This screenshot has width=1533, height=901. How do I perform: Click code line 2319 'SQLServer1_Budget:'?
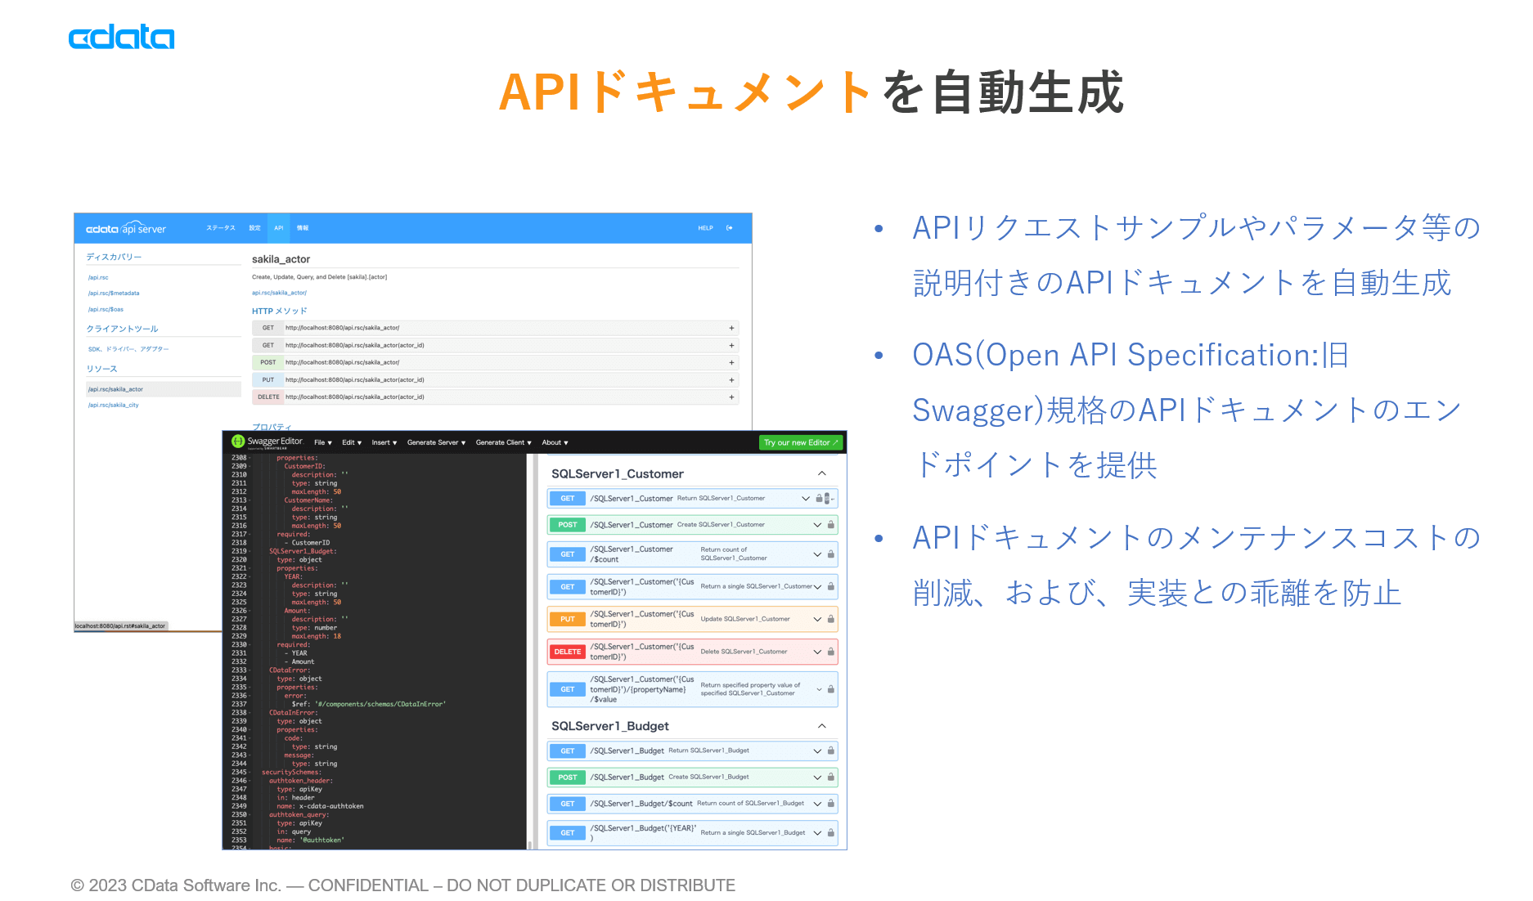[x=303, y=551]
